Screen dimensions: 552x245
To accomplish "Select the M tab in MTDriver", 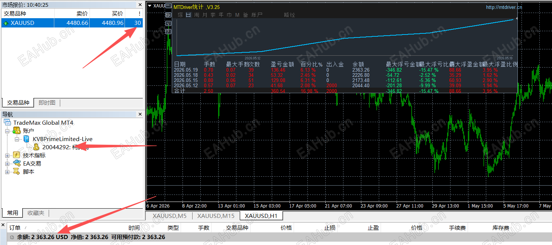I will tap(237, 15).
